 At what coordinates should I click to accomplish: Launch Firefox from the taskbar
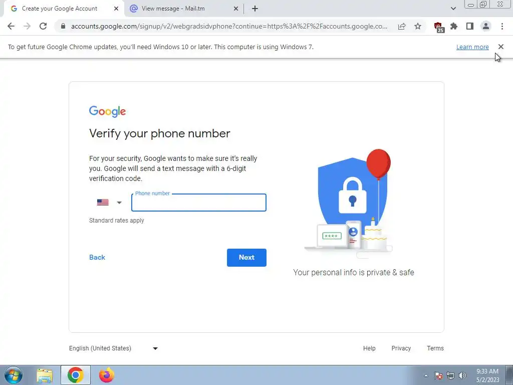106,375
